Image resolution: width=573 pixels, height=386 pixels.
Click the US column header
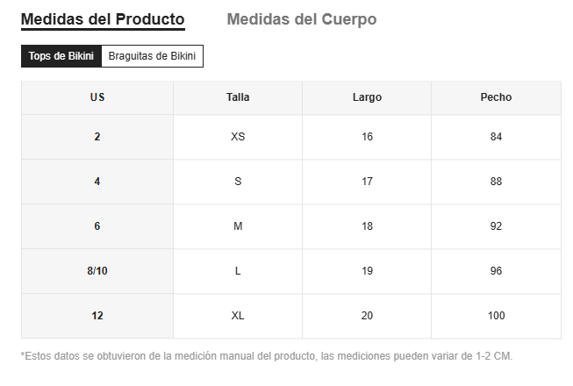(97, 97)
